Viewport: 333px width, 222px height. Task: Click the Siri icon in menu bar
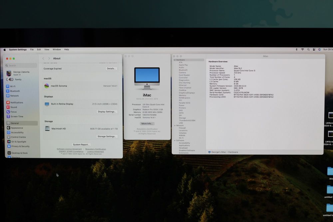click(x=319, y=50)
